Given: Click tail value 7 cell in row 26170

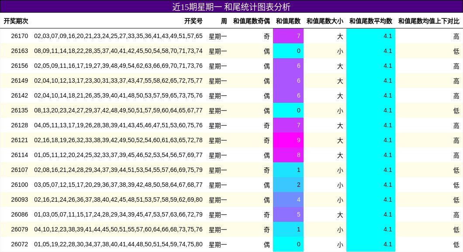Looking at the screenshot, I should [288, 36].
